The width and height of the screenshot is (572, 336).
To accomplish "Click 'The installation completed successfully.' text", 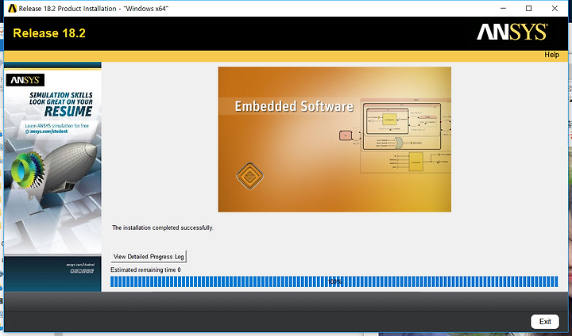I will tap(163, 227).
